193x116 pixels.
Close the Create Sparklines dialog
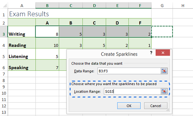[x=163, y=53]
